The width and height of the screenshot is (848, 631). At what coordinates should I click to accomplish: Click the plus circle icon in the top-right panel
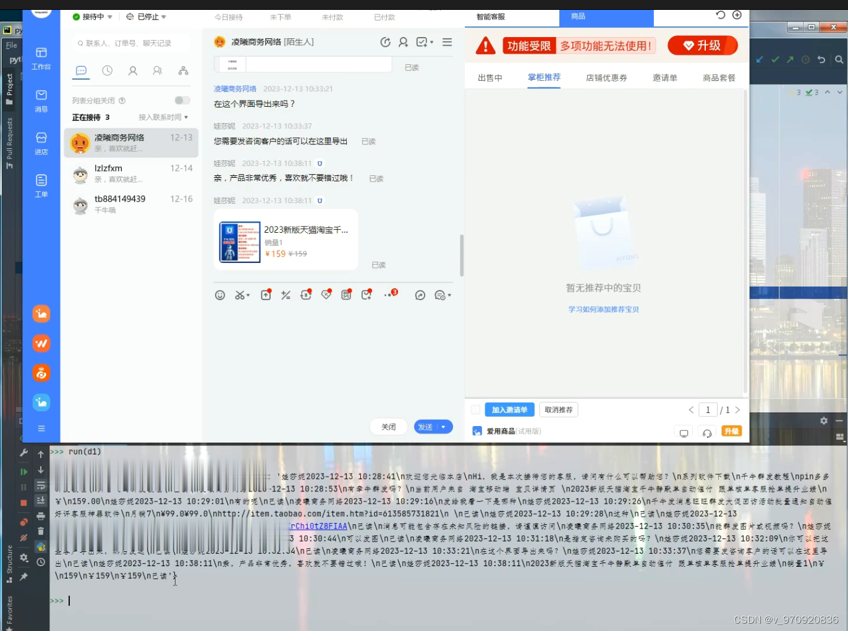coord(737,15)
